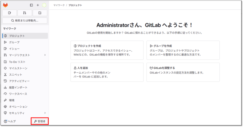Open To-Do リスト in the sidebar
The image size is (243, 127).
pyautogui.click(x=25, y=62)
